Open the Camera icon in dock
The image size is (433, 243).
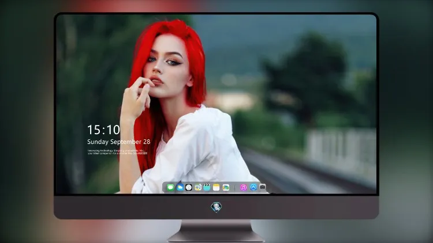(262, 187)
